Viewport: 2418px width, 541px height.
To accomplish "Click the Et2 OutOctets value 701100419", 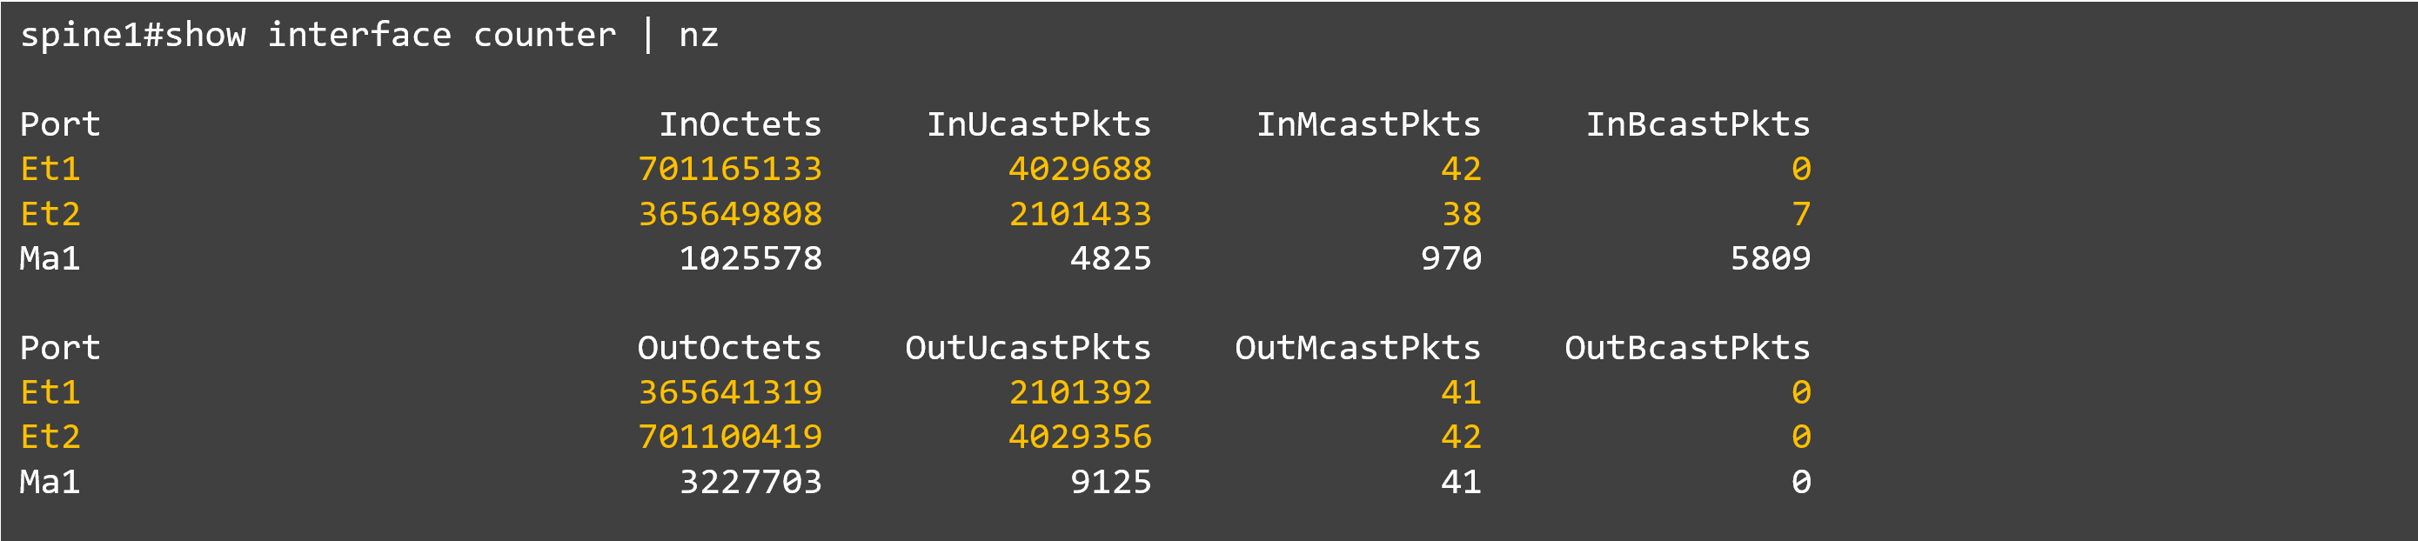I will pyautogui.click(x=729, y=437).
